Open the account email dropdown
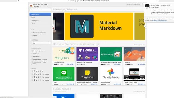 click(x=134, y=4)
